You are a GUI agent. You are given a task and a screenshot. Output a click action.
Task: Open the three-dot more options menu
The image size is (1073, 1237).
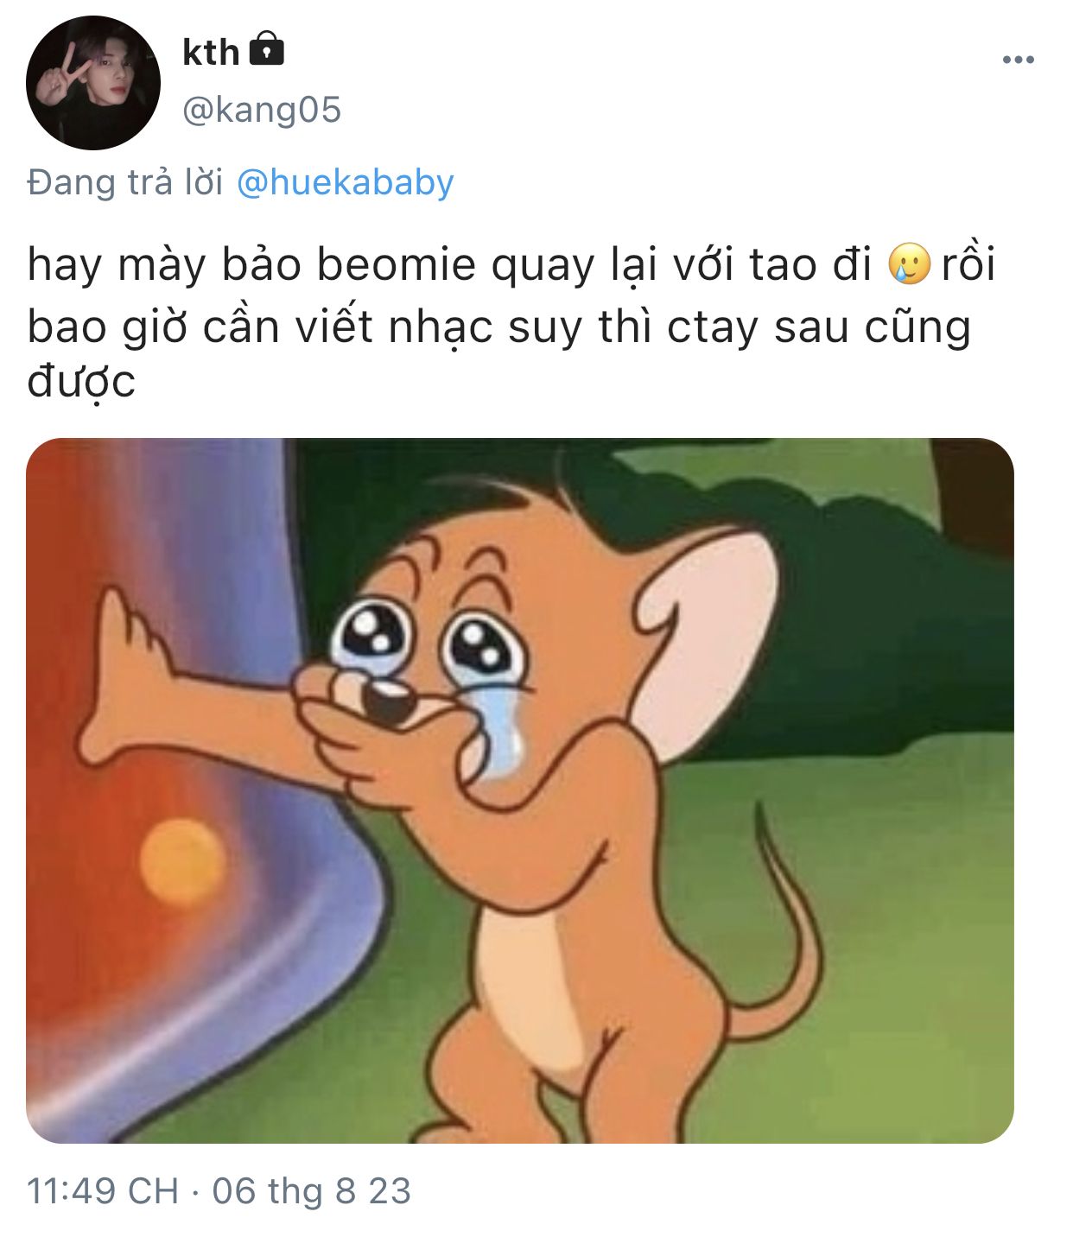(1018, 60)
